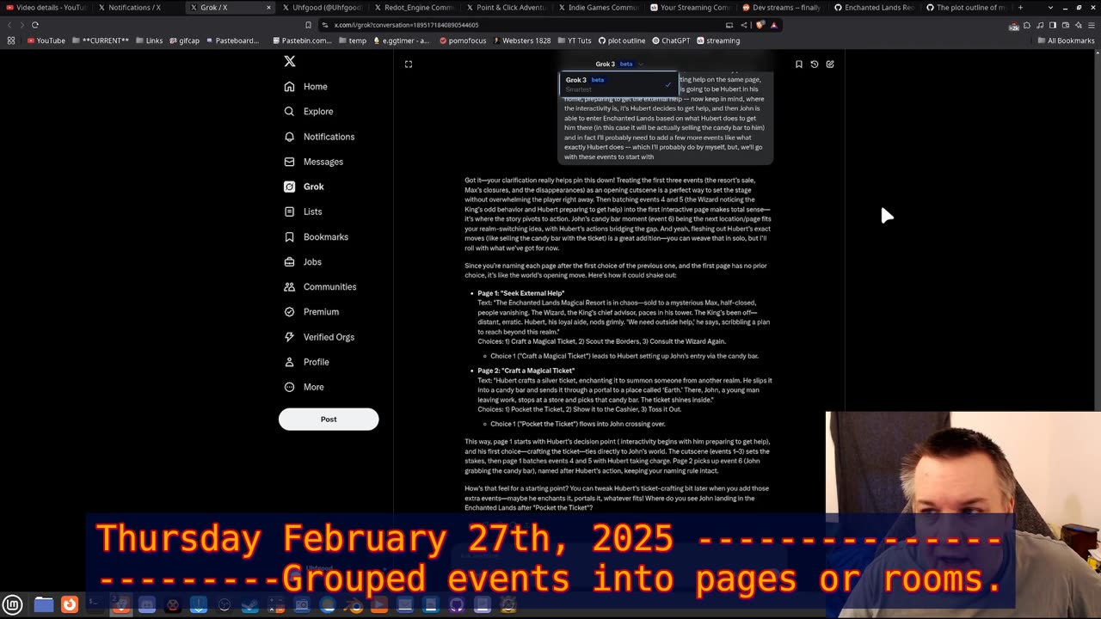Expand the All Bookmarks folder

click(1066, 40)
